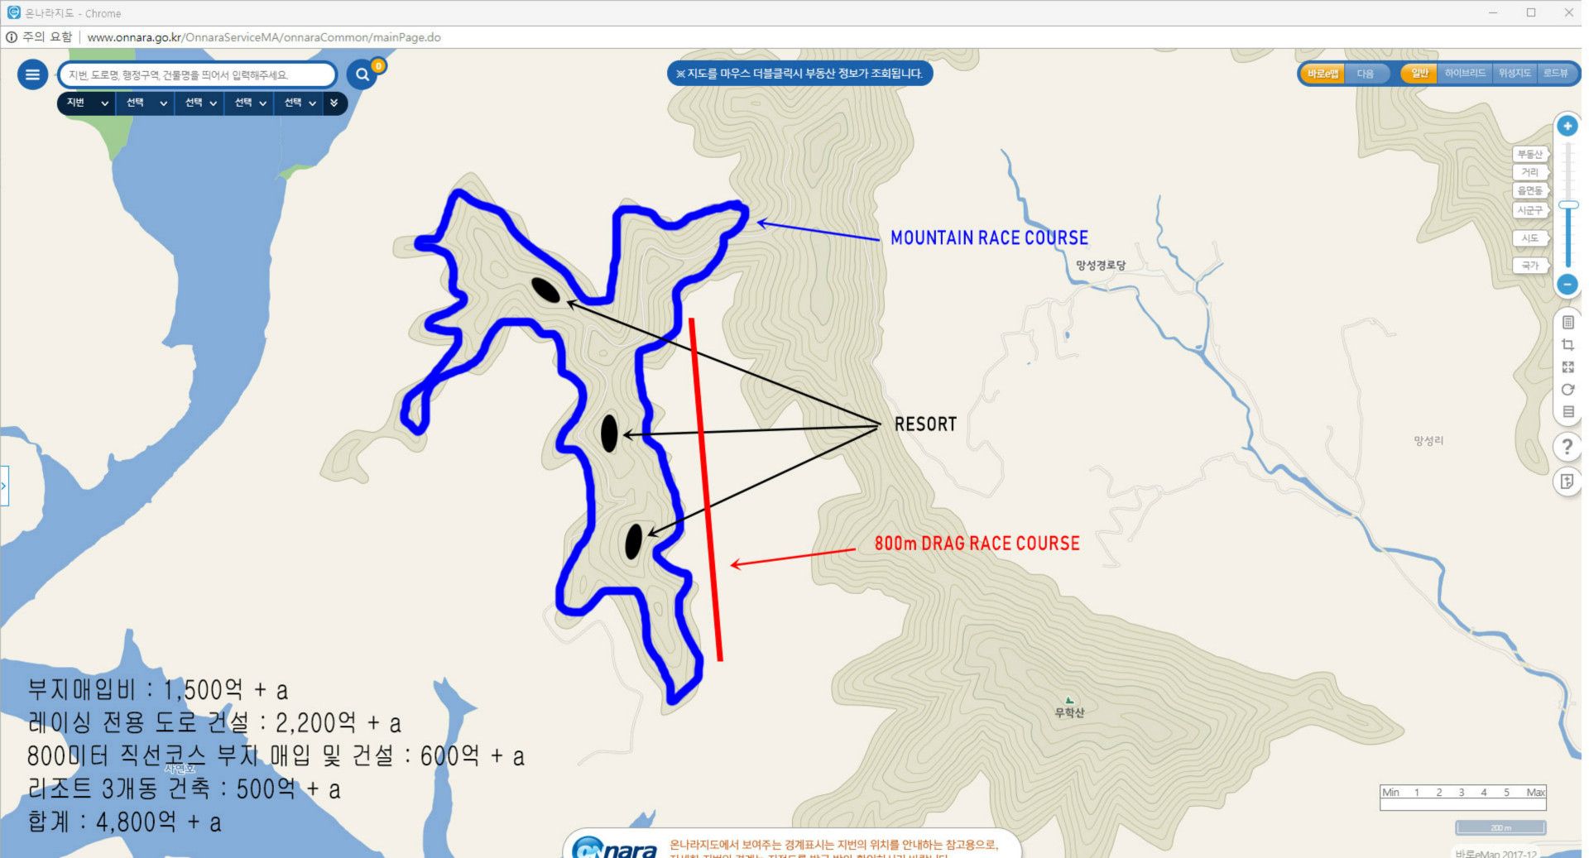Open the area calculator tool
This screenshot has width=1589, height=858.
pos(1567,322)
